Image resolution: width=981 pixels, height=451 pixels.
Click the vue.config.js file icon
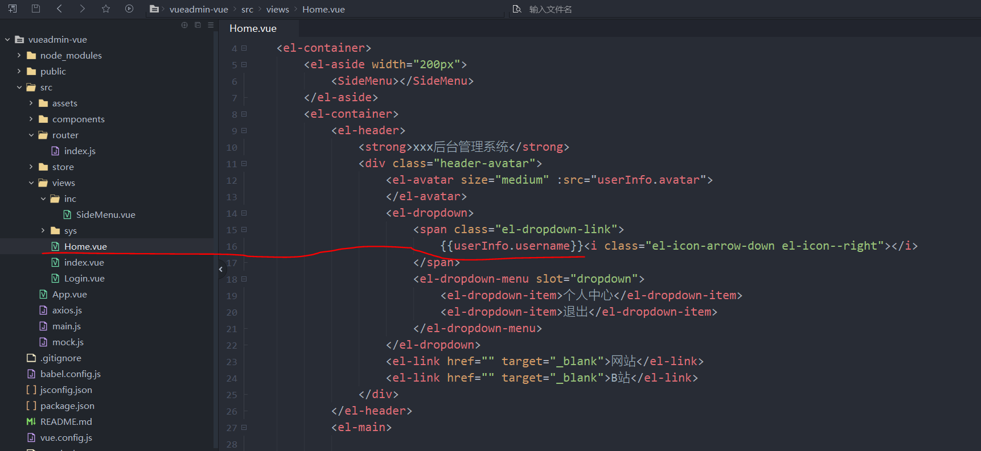click(31, 437)
